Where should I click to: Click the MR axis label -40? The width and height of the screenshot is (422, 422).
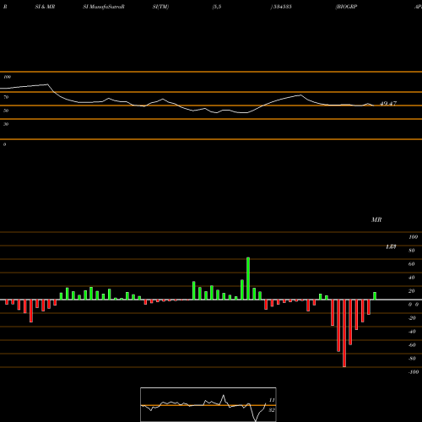[x=412, y=332]
